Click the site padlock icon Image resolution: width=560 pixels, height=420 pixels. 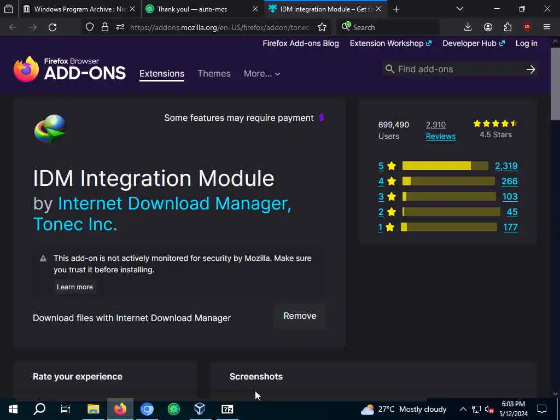pos(104,27)
